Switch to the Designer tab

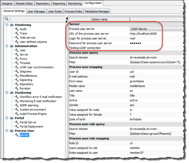[7, 3]
